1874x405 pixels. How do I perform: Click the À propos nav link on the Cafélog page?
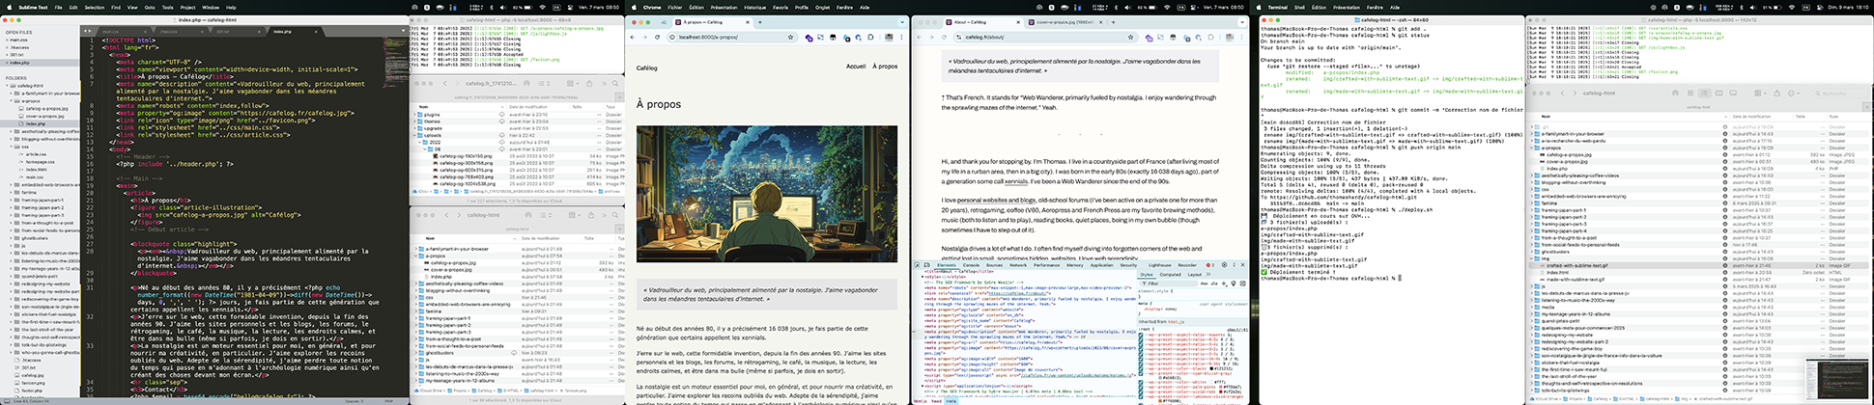point(885,67)
